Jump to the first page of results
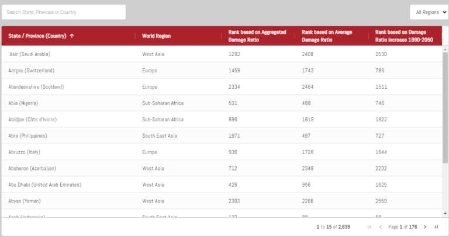Screen dimensions: 449x237 (x=369, y=226)
